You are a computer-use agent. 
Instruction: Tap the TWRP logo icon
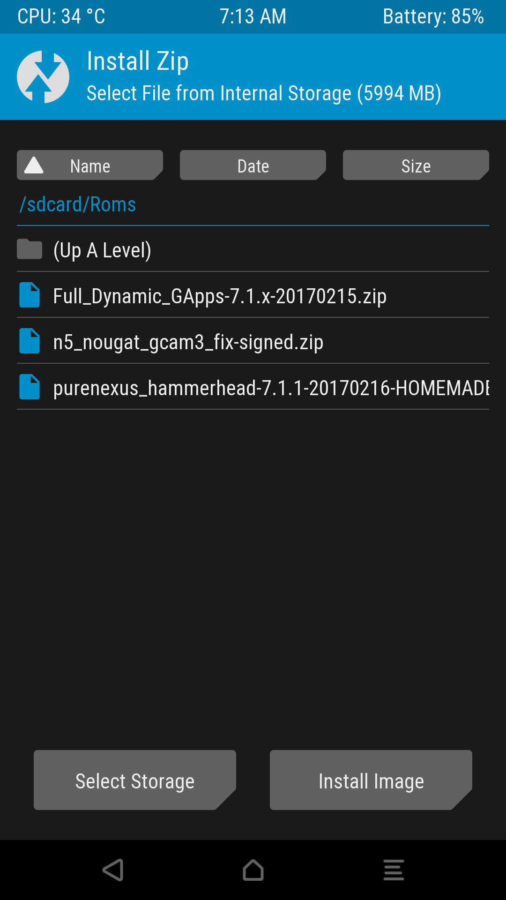43,77
